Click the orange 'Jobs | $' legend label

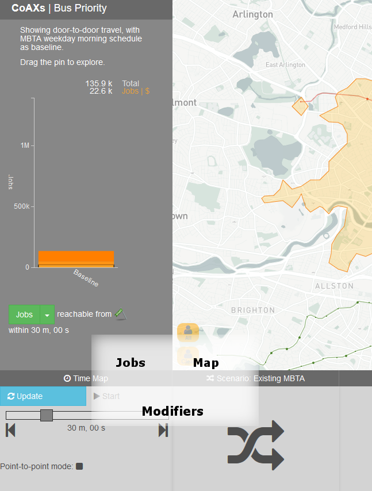click(136, 91)
